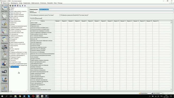The image size is (174, 98).
Task: Click the Наименование input field
Action: tap(106, 10)
